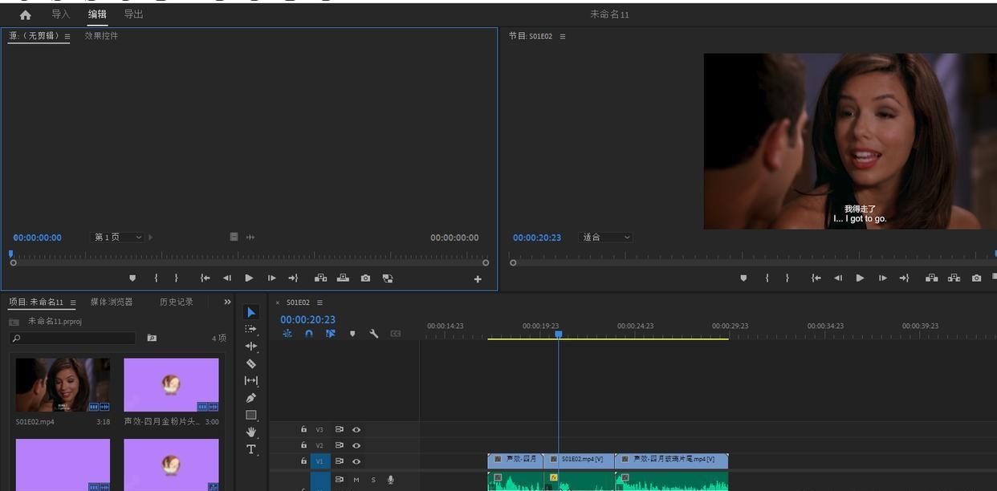
Task: Switch to 编辑 workspace tab
Action: [x=97, y=14]
